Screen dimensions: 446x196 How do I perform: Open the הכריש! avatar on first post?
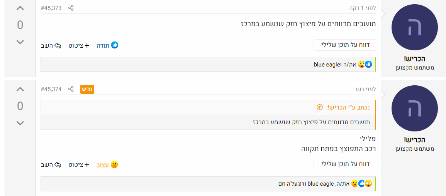(x=414, y=28)
